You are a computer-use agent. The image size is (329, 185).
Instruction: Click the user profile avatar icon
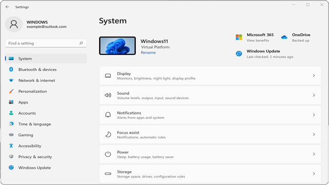[x=14, y=24]
